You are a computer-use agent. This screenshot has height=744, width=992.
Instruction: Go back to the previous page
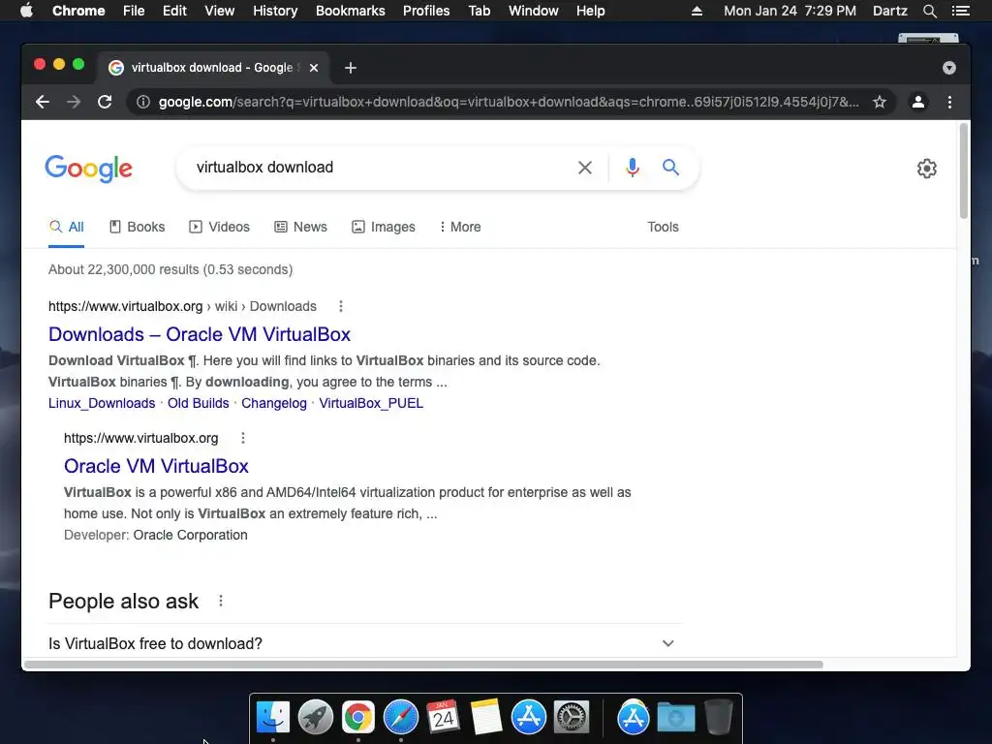click(x=43, y=102)
